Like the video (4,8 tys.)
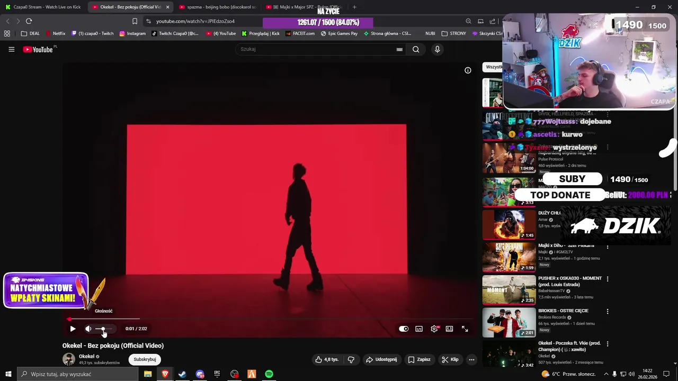 click(327, 359)
